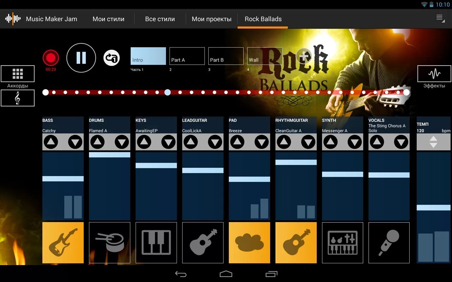Viewport: 452px width, 282px height.
Task: Click the red record button
Action: (51, 58)
